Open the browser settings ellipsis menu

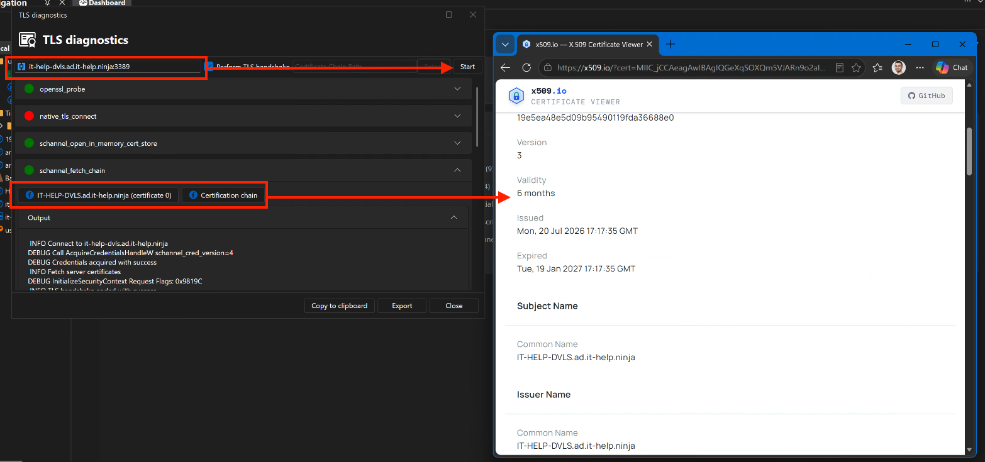coord(920,67)
